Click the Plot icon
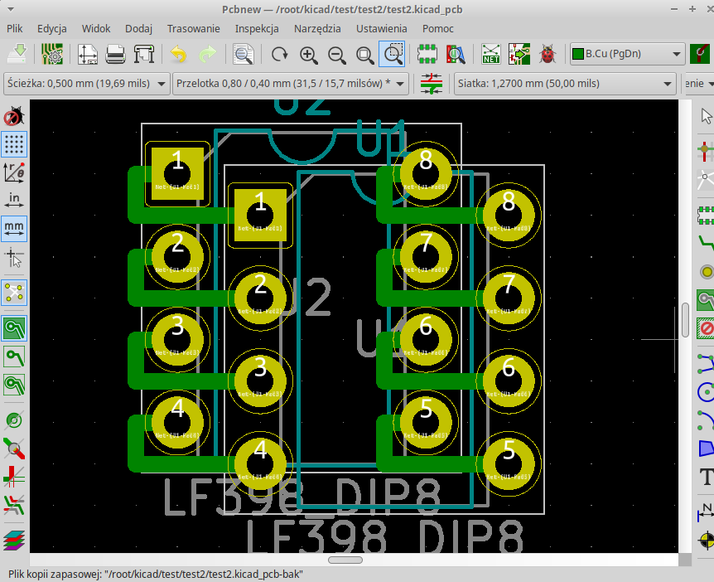 point(144,54)
